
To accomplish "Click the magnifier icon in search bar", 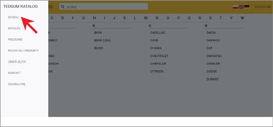I will (63, 7).
